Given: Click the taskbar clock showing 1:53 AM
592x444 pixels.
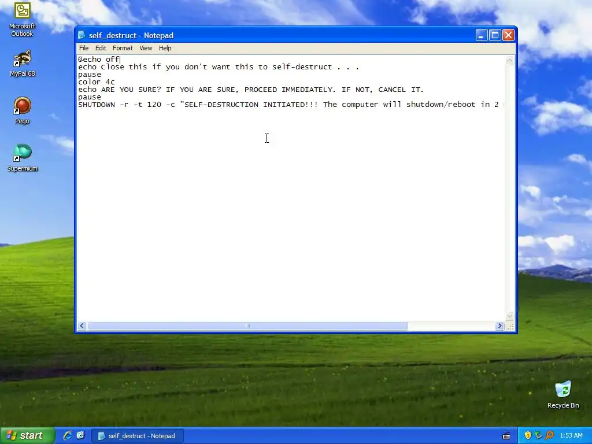Looking at the screenshot, I should click(x=571, y=436).
